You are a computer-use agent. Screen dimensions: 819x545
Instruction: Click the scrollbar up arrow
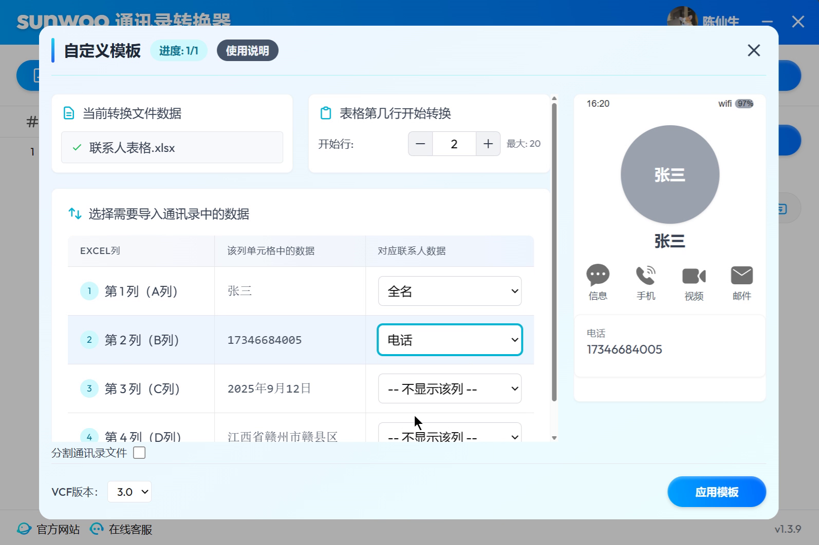coord(554,98)
